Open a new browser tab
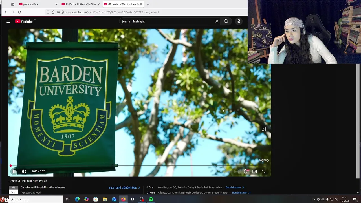The width and height of the screenshot is (361, 203). [148, 4]
